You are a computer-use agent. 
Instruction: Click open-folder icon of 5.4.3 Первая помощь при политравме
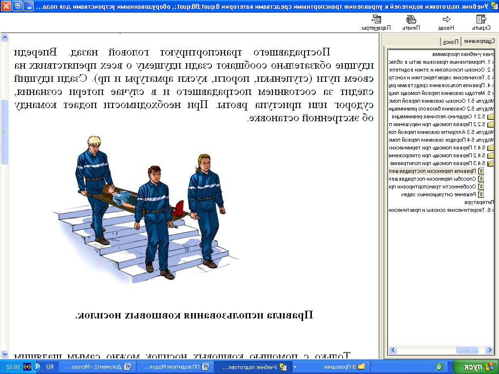pos(490,164)
